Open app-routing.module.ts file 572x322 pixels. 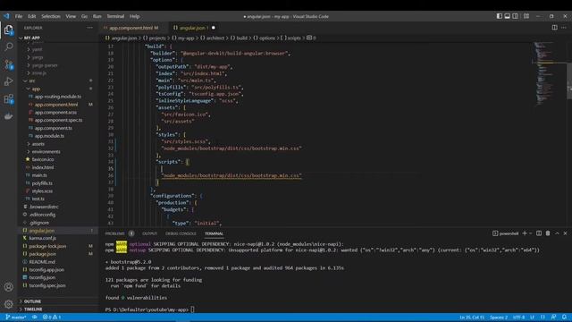tap(57, 97)
